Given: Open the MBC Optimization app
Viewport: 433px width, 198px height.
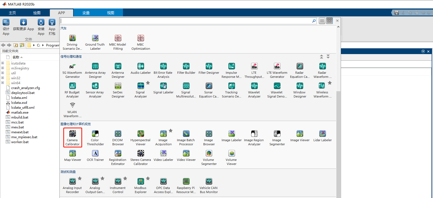Looking at the screenshot, I should pos(140,42).
